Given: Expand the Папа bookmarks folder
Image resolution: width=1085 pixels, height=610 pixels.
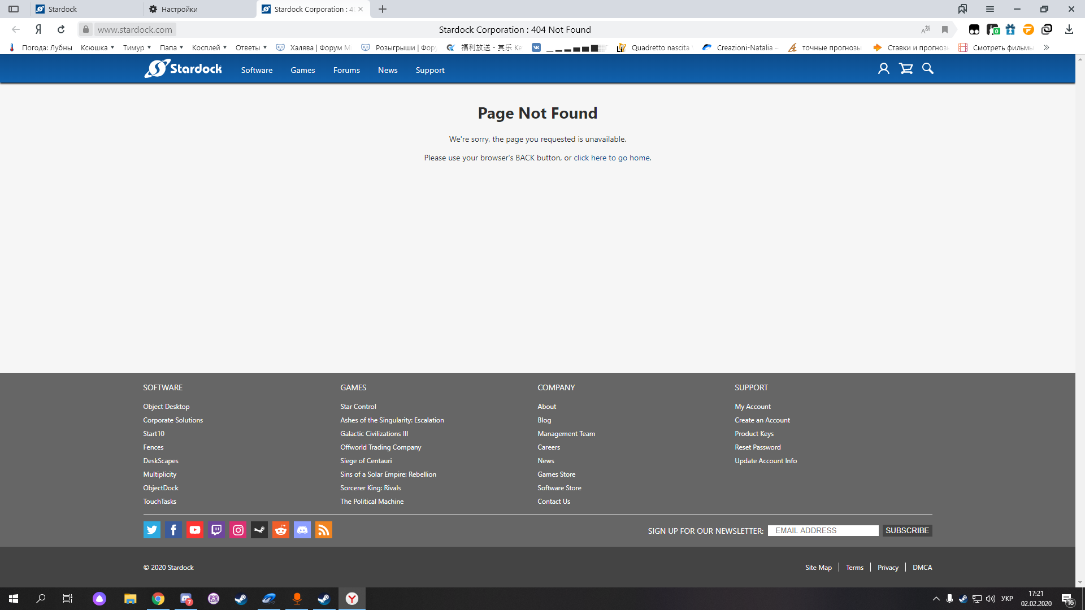Looking at the screenshot, I should 172,47.
